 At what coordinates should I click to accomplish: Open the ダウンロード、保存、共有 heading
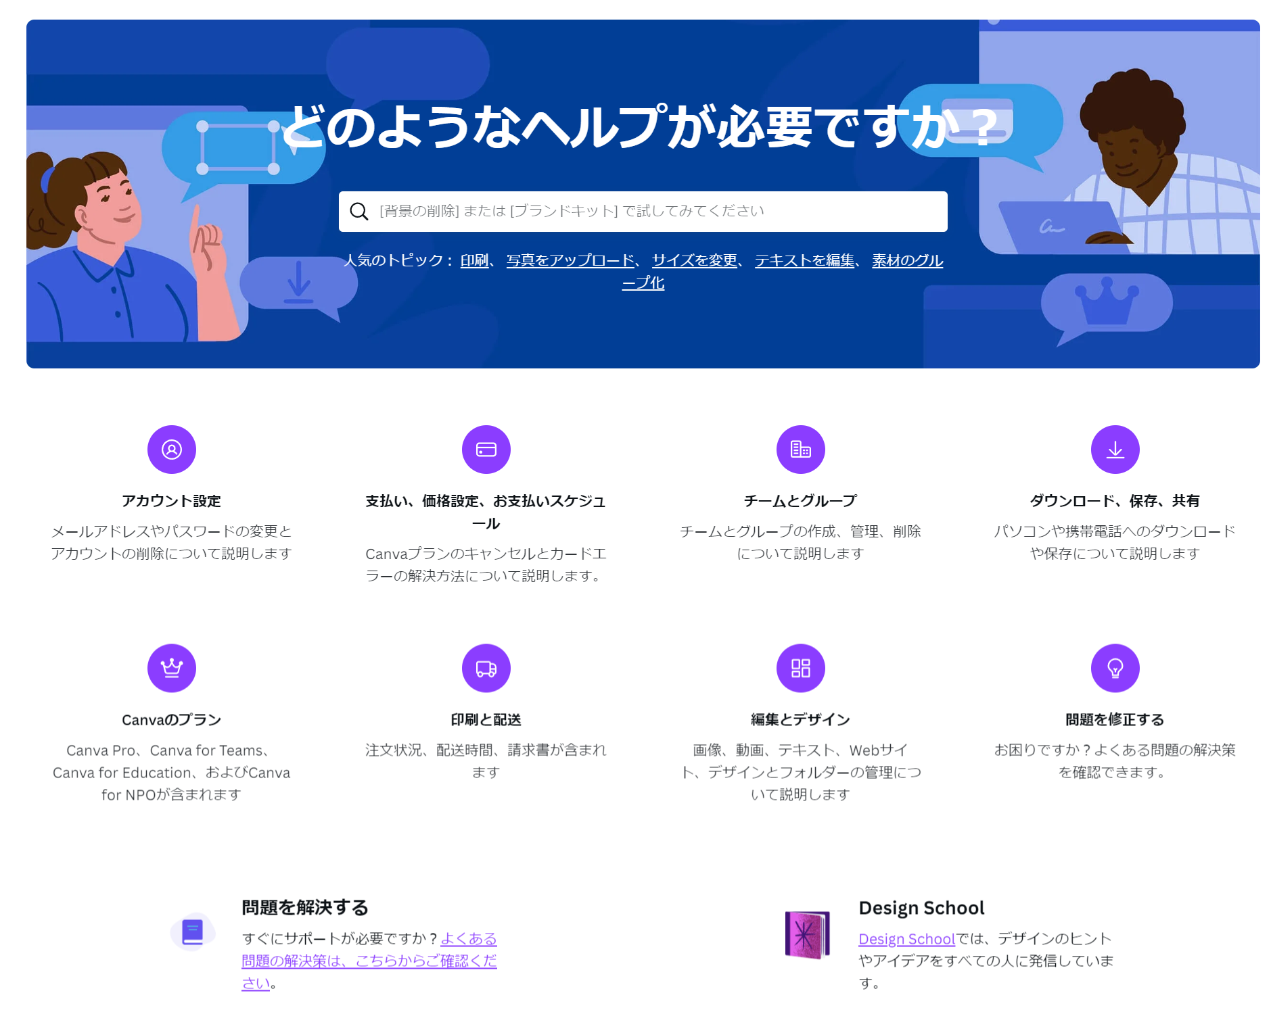coord(1115,501)
